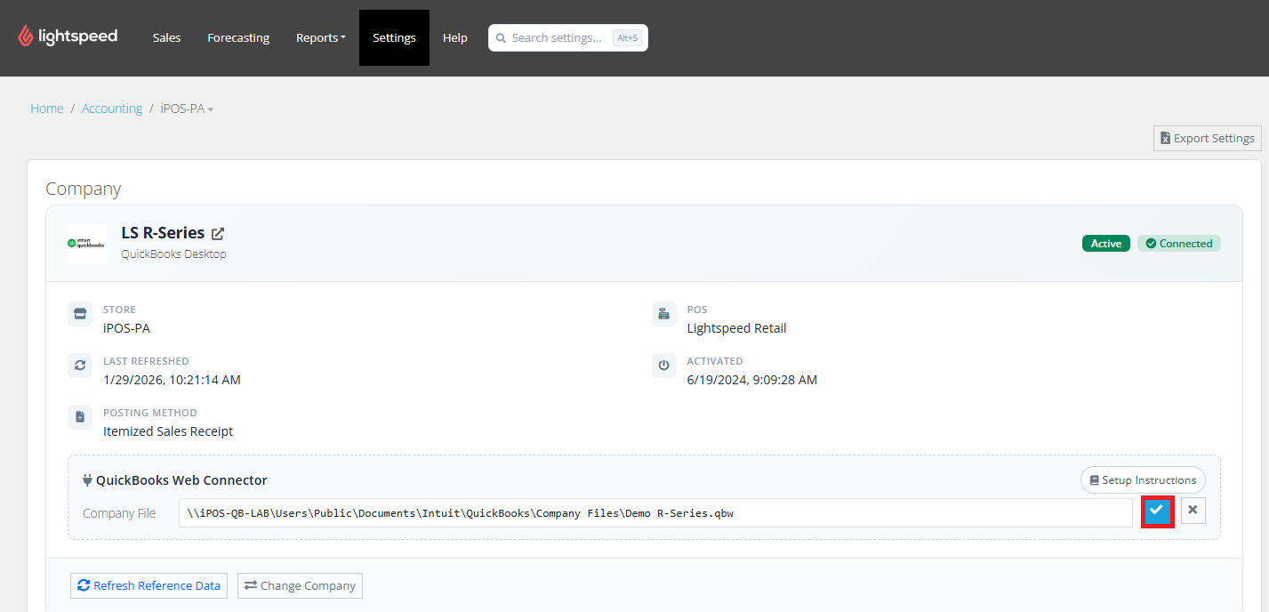Click the QuickBooks logo thumbnail
Viewport: 1269px width, 612px height.
tap(87, 243)
